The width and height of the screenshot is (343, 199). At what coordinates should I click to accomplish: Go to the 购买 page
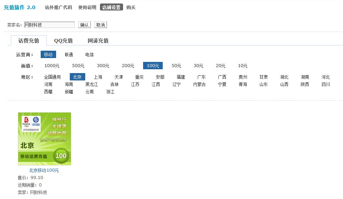click(x=131, y=7)
